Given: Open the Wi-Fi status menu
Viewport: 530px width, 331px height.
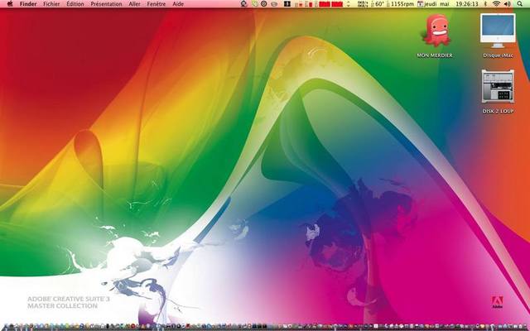Looking at the screenshot, I should [496, 4].
